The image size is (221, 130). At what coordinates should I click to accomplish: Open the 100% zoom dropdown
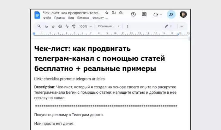[86, 26]
